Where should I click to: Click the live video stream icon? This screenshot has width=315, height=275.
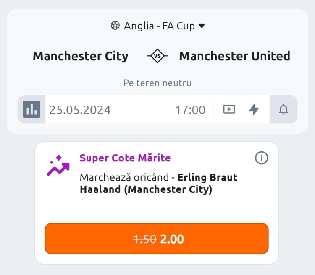229,109
